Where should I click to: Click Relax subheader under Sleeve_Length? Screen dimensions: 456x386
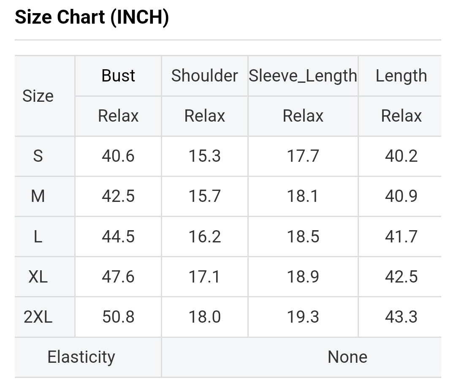click(x=303, y=116)
